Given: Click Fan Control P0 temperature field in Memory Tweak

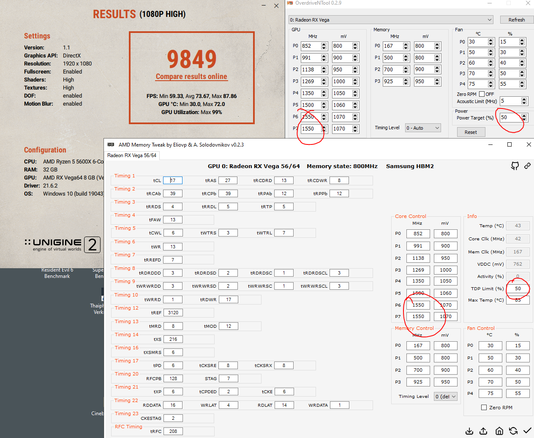Looking at the screenshot, I should click(x=490, y=346).
